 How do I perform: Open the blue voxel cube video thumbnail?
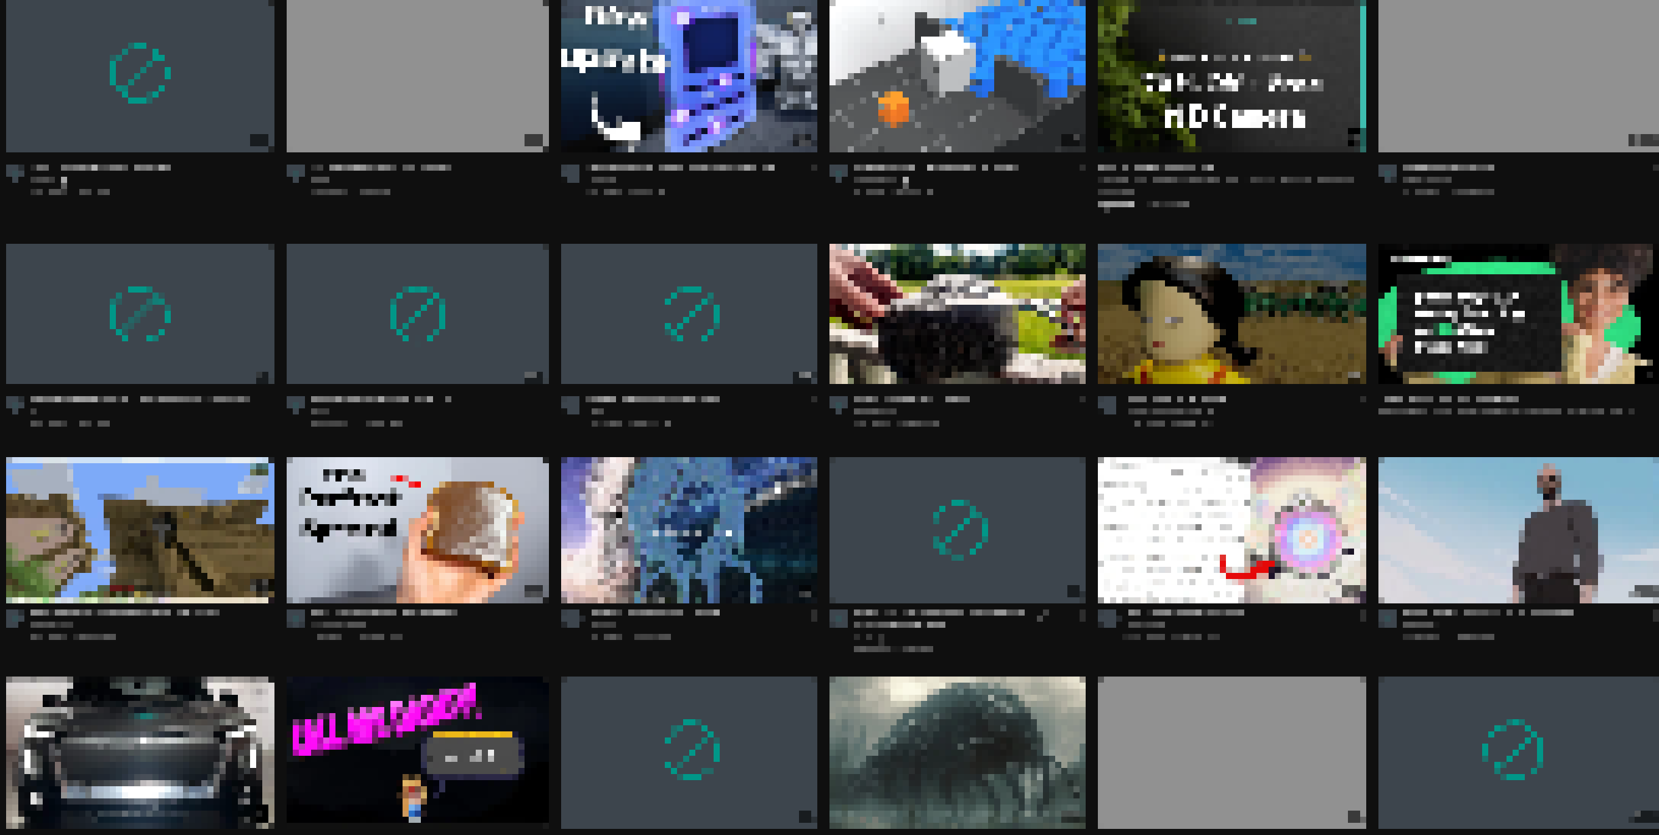pyautogui.click(x=957, y=76)
